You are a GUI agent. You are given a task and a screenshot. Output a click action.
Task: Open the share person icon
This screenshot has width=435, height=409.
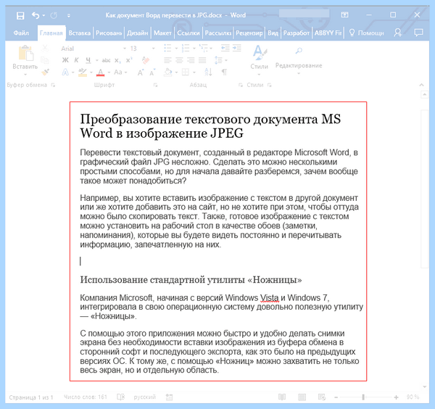click(x=398, y=33)
